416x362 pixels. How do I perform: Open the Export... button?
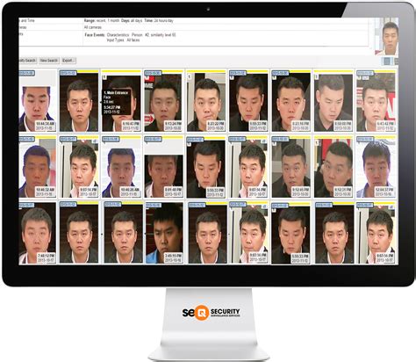[x=68, y=61]
